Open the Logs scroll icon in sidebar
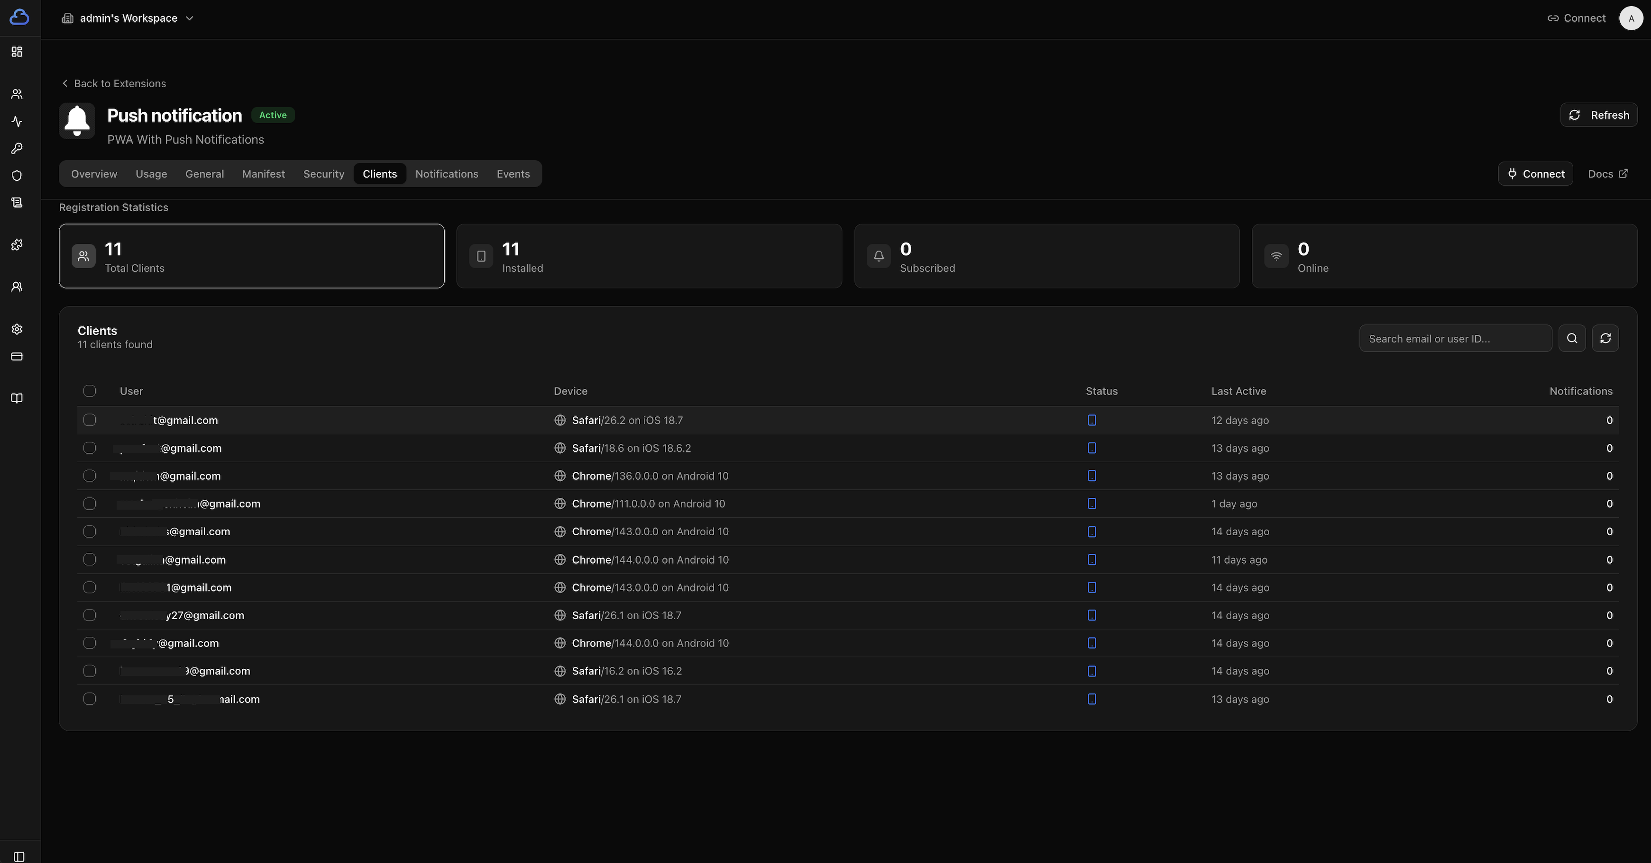 [16, 202]
